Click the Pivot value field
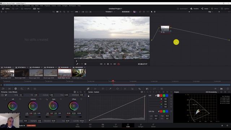231x130 pixels. 66,95
